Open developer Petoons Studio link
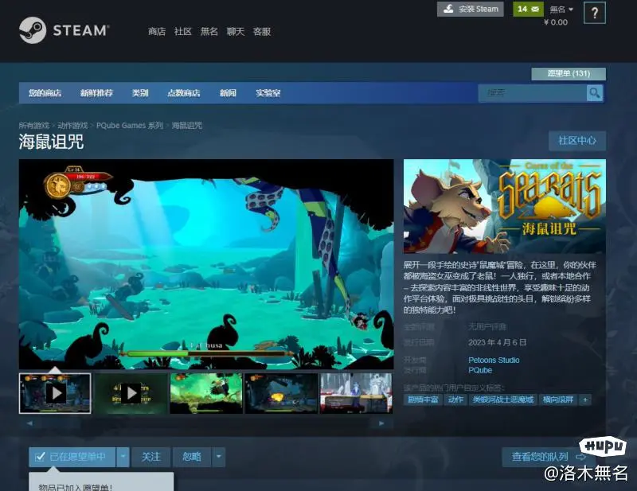637x491 pixels. click(x=494, y=360)
